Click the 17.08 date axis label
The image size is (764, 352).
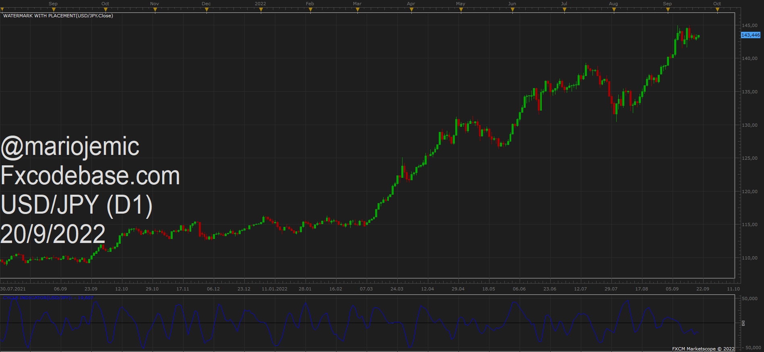642,289
